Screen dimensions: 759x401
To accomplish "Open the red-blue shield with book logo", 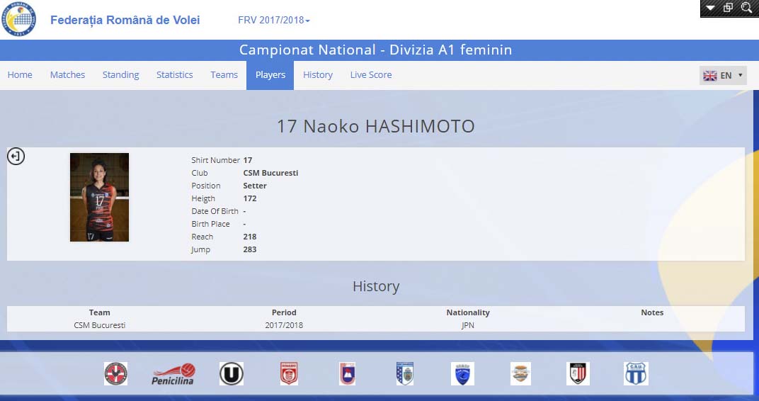I will (x=347, y=374).
